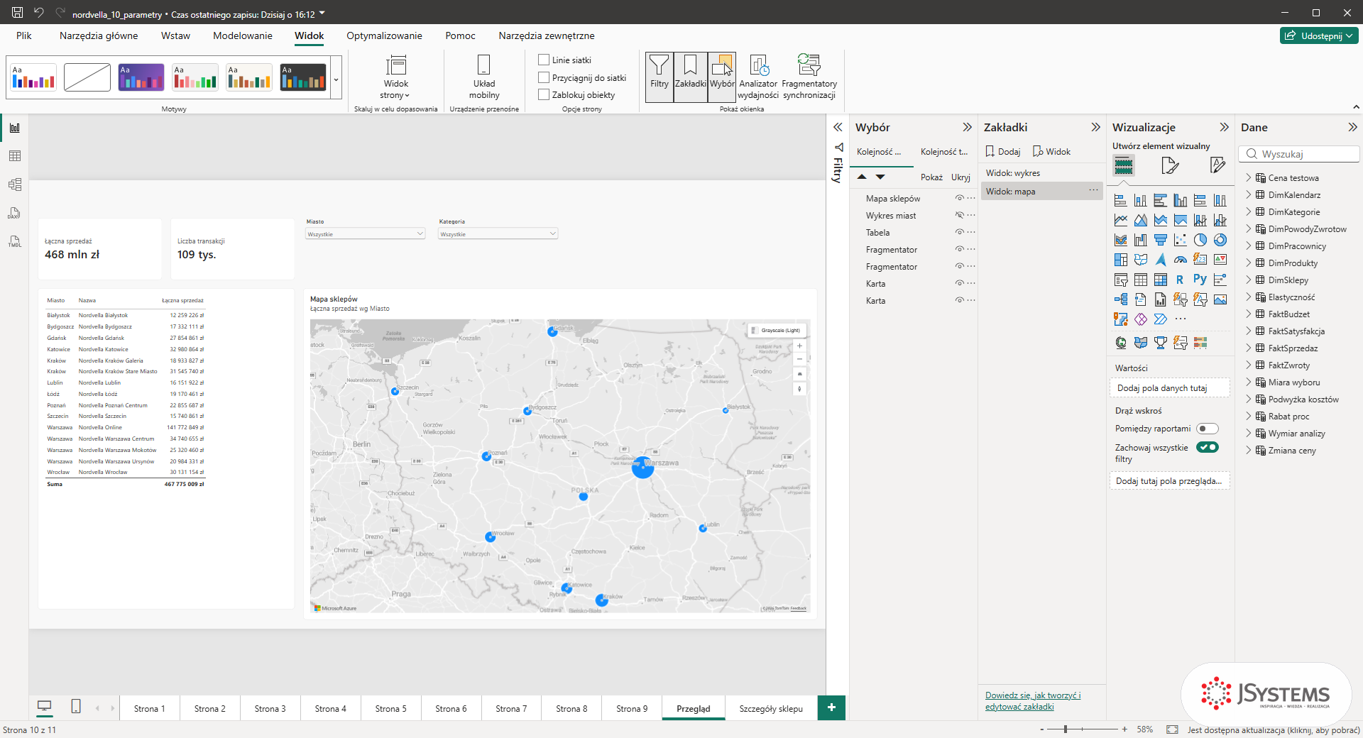Expand the FaktSprzedaz table
The image size is (1363, 738).
point(1249,348)
